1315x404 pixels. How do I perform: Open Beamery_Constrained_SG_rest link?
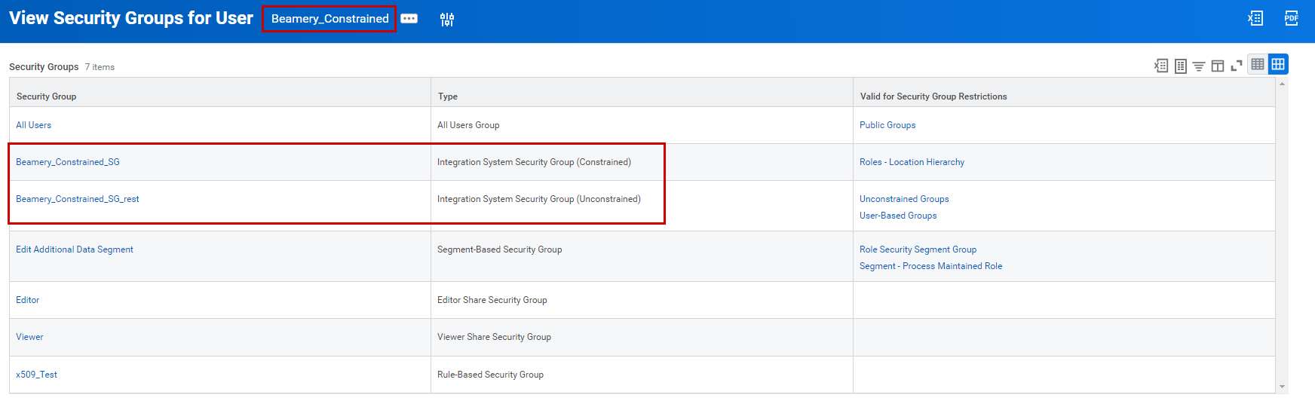pyautogui.click(x=78, y=199)
